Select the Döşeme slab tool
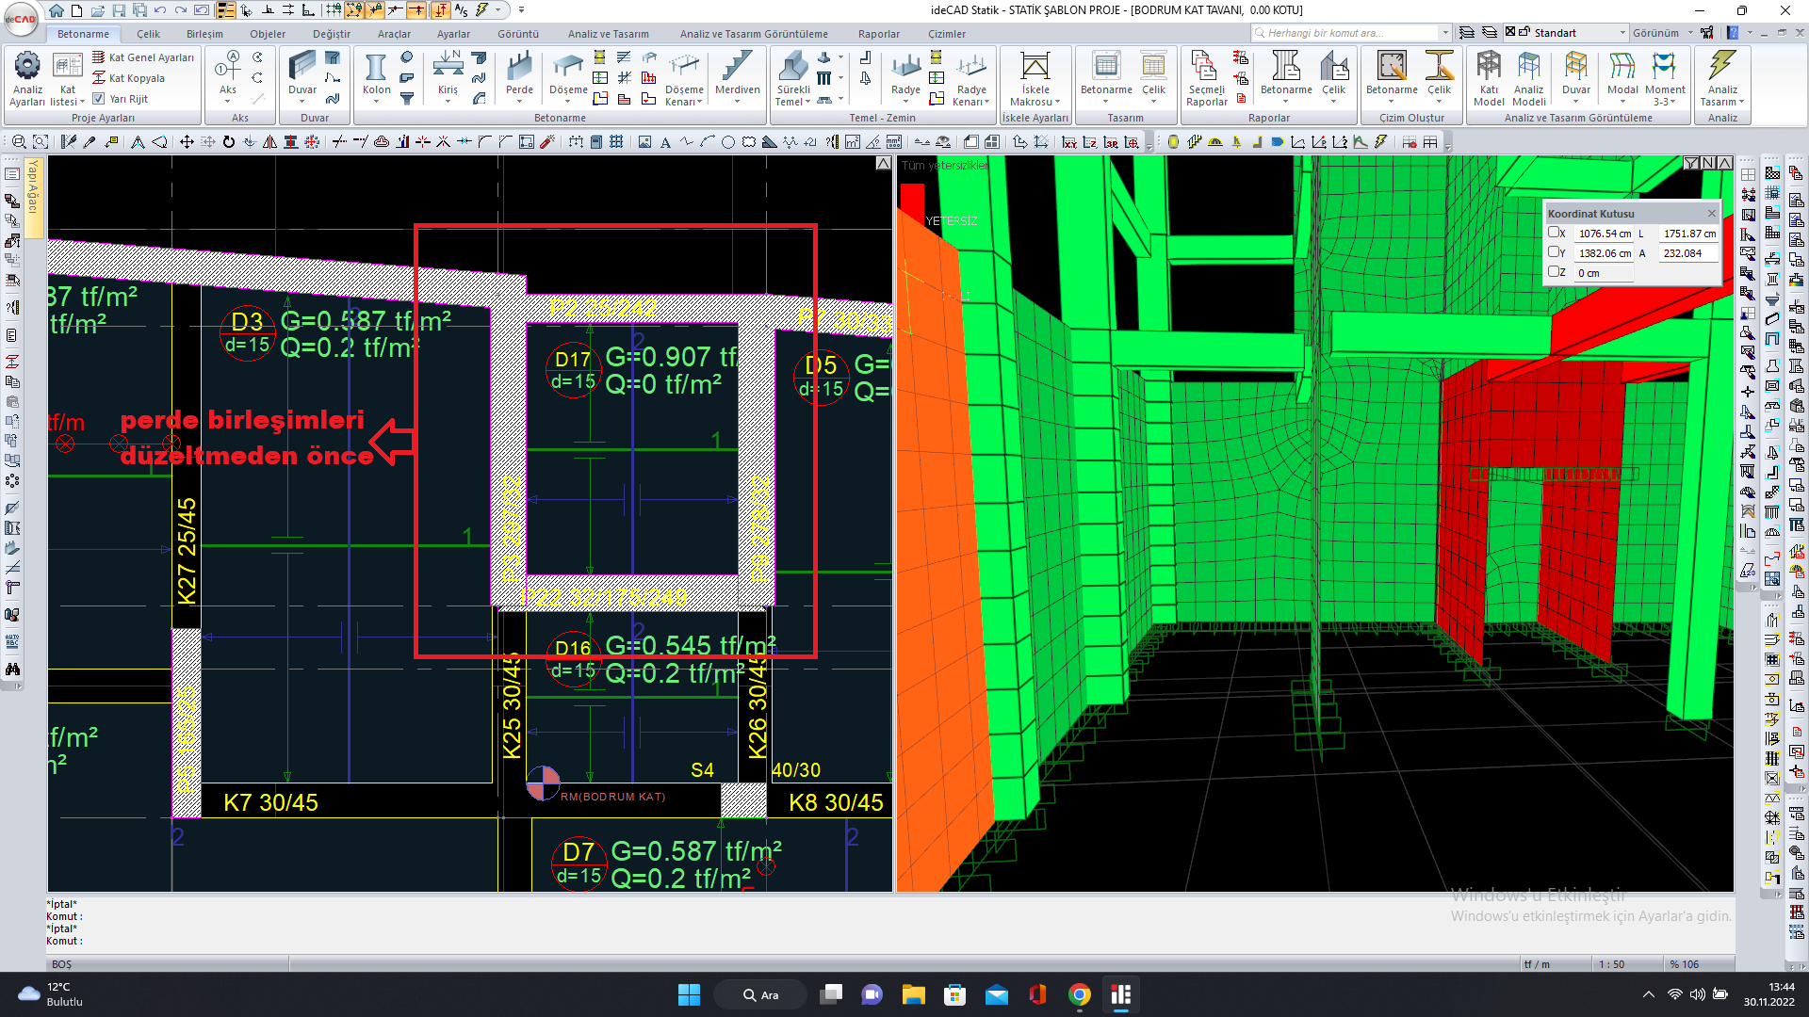The image size is (1809, 1017). pos(568,77)
